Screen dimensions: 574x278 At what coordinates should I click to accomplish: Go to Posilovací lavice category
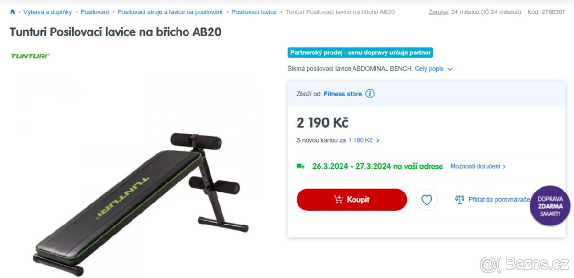254,12
